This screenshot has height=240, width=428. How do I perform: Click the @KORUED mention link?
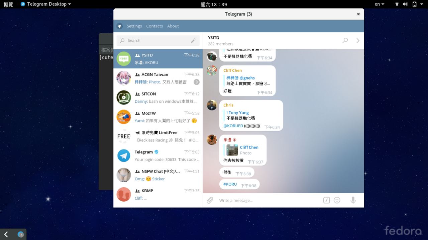(x=233, y=126)
